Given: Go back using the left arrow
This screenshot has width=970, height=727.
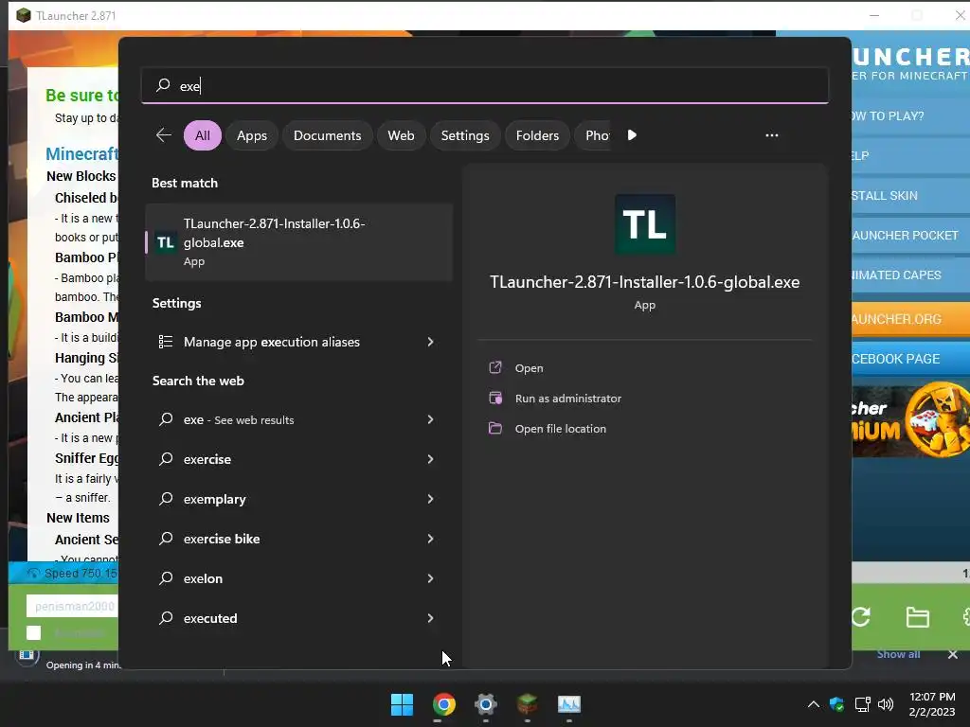Looking at the screenshot, I should coord(164,135).
